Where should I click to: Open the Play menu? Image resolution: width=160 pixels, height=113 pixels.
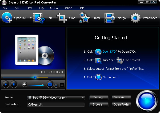pyautogui.click(x=29, y=8)
